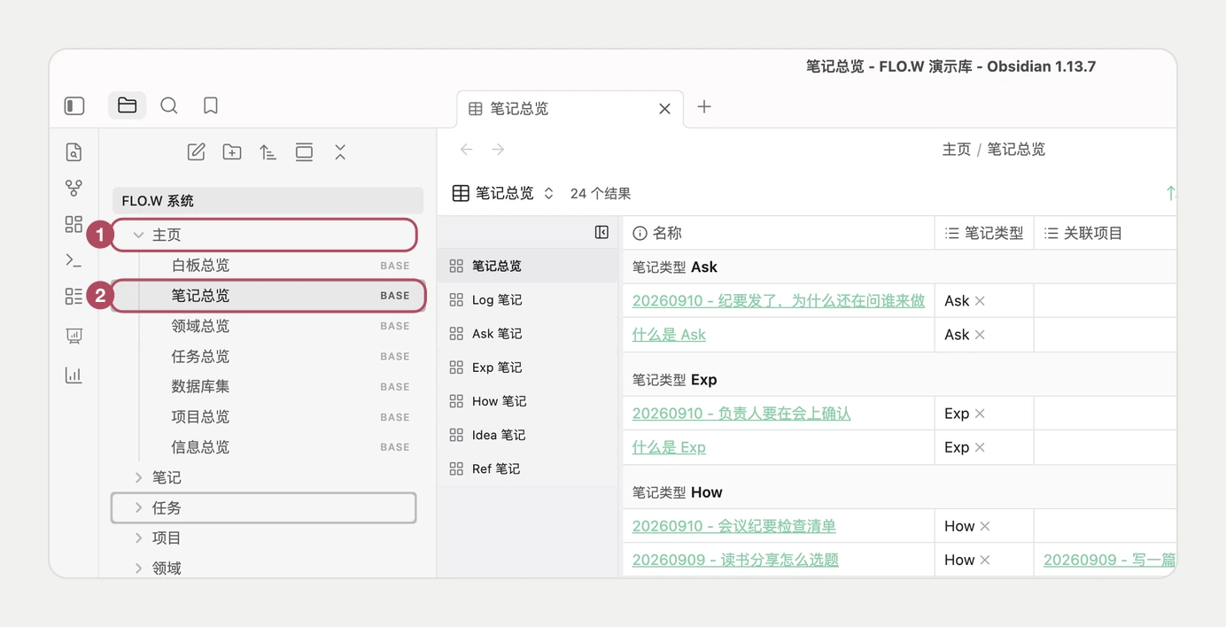
Task: Toggle the left sidebar icon
Action: pos(74,105)
